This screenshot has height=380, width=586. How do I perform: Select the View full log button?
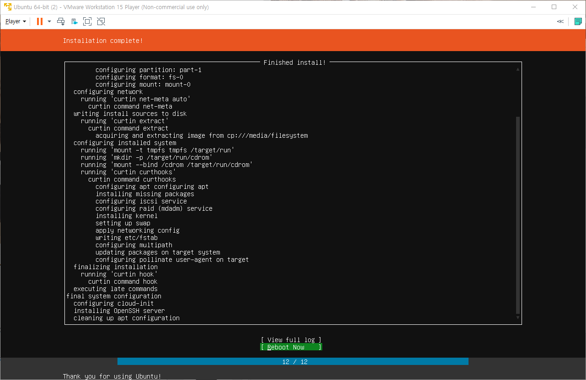pos(291,340)
